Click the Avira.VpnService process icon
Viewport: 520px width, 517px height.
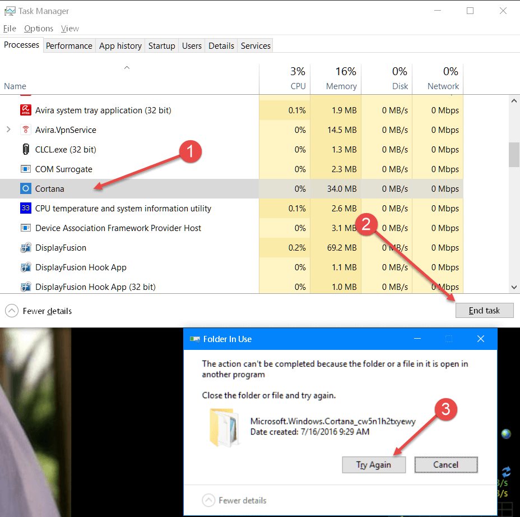point(26,130)
